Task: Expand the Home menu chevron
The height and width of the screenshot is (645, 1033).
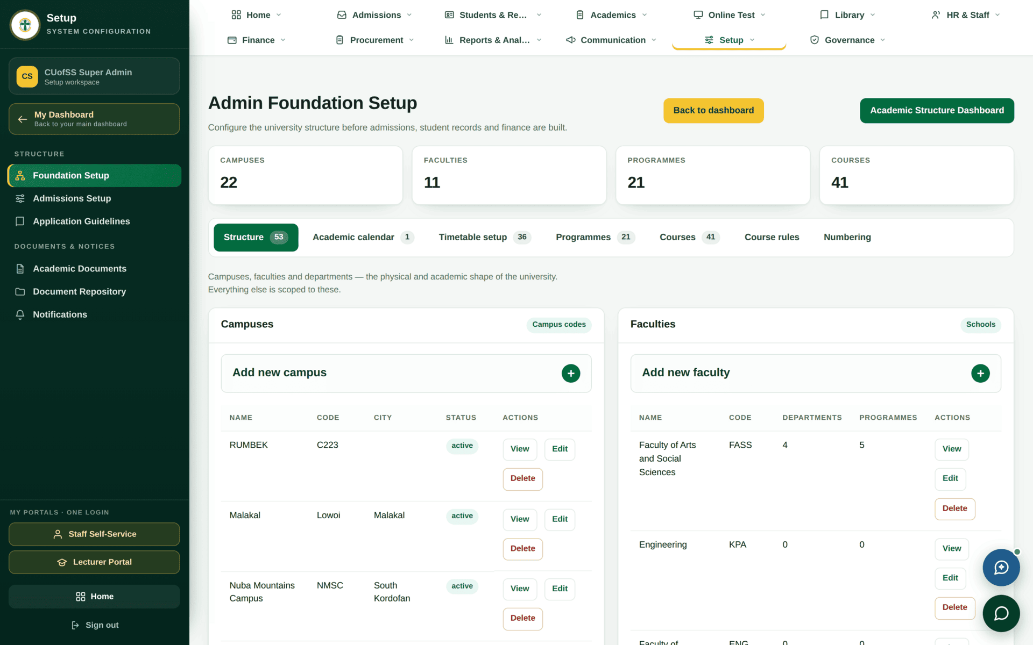Action: (x=279, y=15)
